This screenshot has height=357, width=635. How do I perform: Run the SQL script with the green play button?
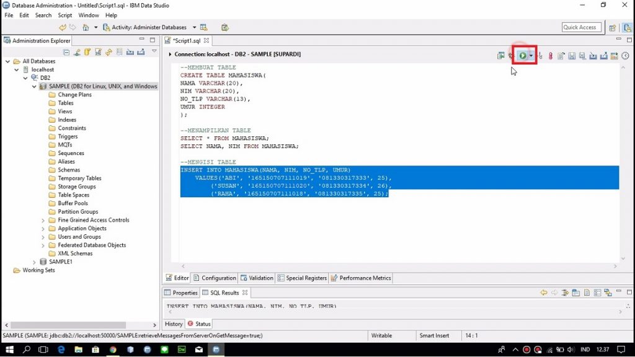coord(523,56)
